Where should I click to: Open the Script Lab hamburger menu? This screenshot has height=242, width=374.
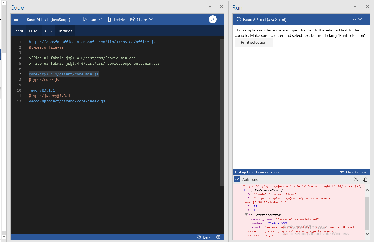tap(16, 19)
